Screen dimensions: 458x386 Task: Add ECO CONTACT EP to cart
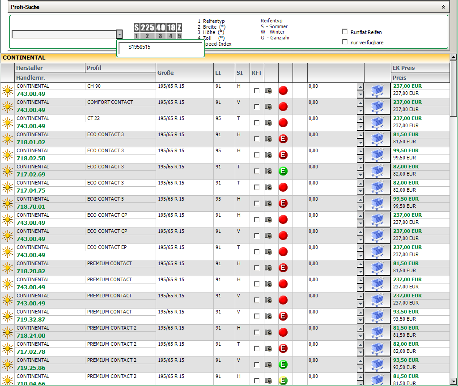point(377,252)
